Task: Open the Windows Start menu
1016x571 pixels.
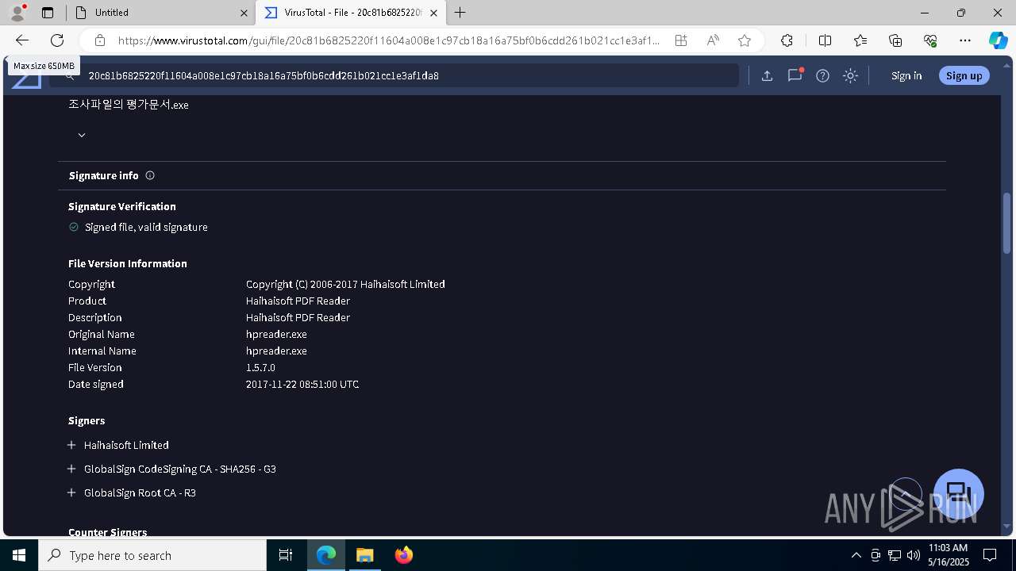Action: pos(19,555)
